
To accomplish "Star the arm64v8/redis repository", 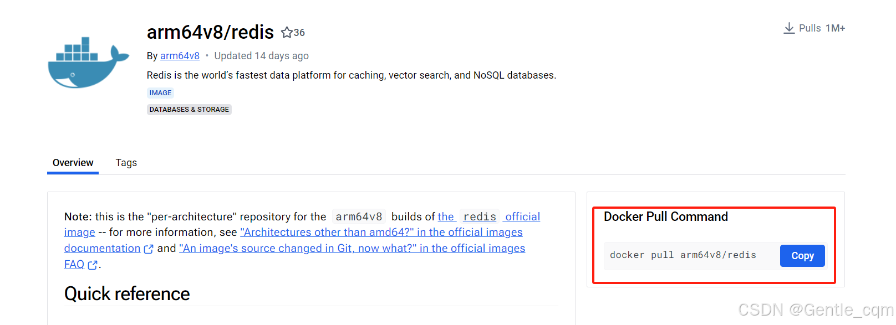I will 286,32.
